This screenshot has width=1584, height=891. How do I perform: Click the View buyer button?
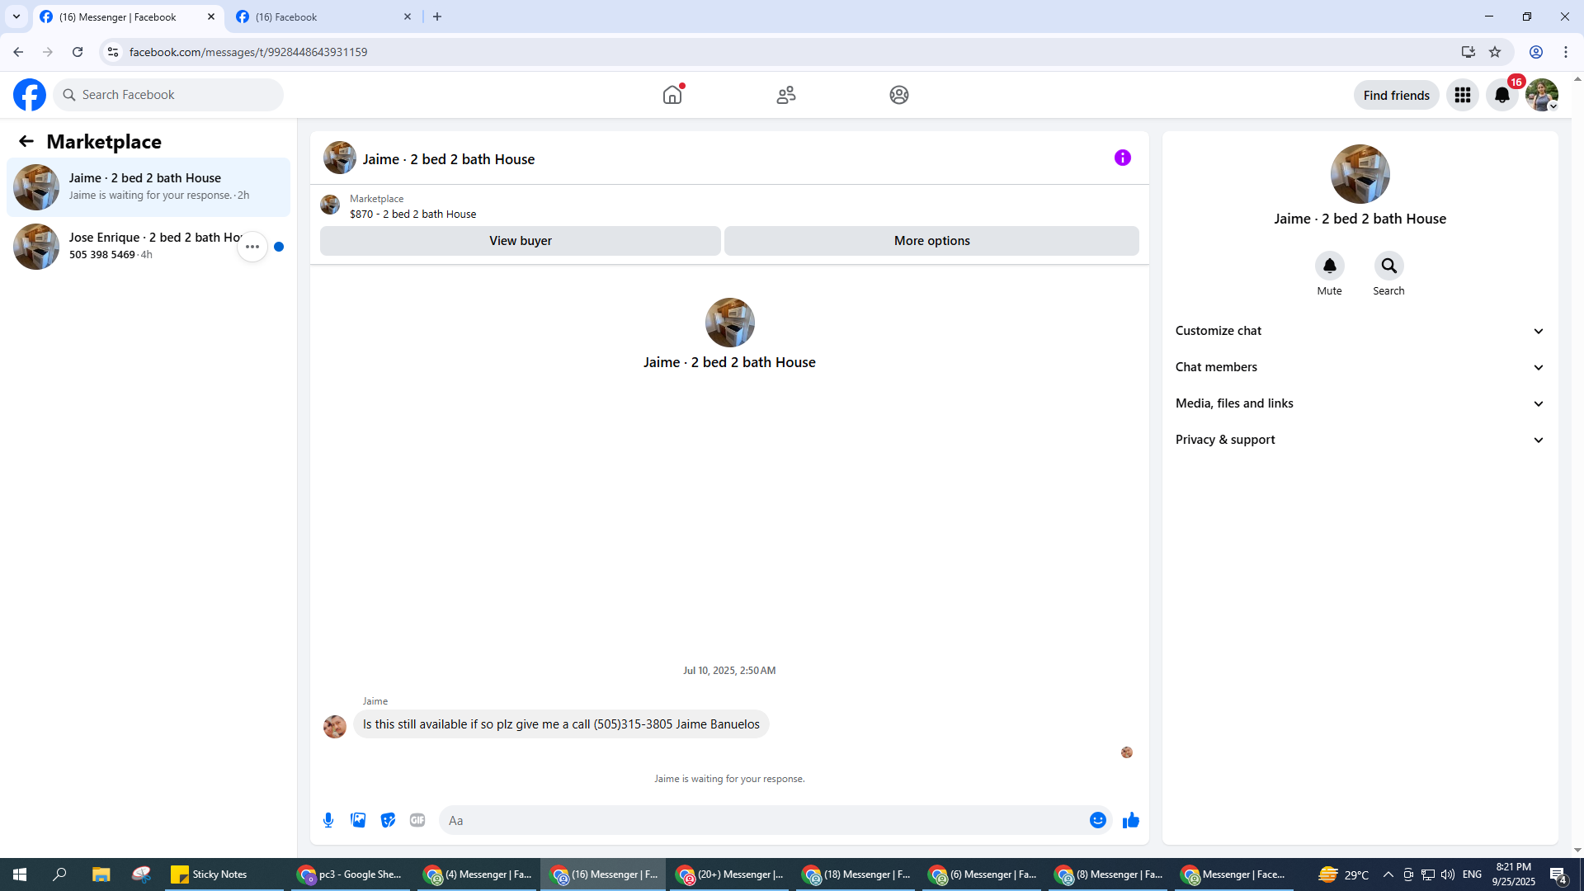coord(520,241)
